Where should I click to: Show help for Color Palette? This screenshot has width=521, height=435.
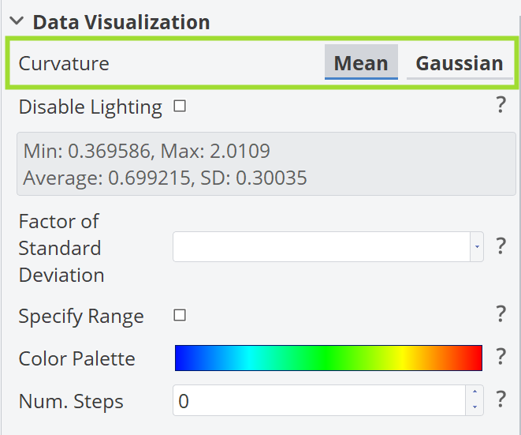pyautogui.click(x=501, y=357)
